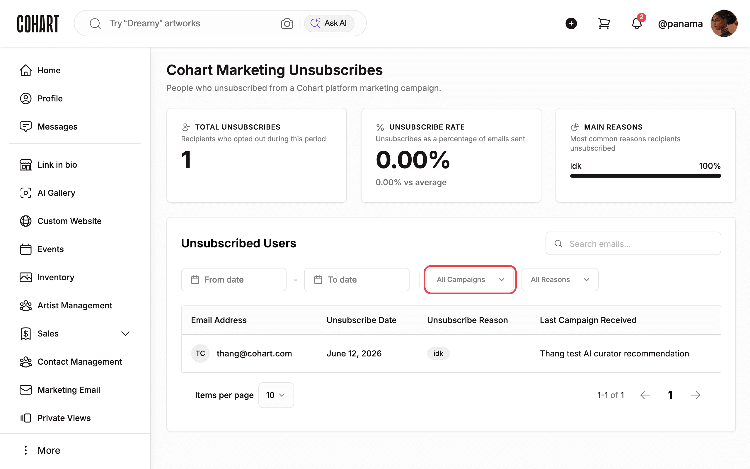
Task: Open the All Reasons dropdown
Action: pos(560,279)
